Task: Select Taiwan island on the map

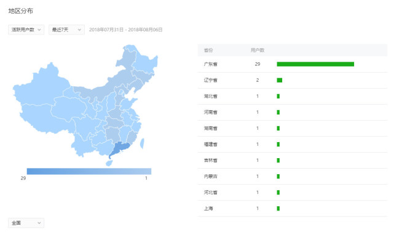Action: [x=142, y=143]
